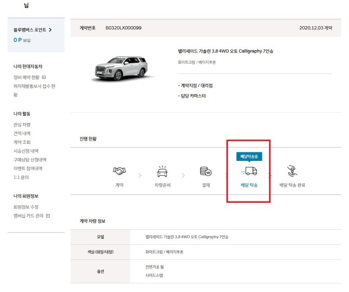Open 시승신청 내역 menu item
The height and width of the screenshot is (292, 349).
coord(26,151)
